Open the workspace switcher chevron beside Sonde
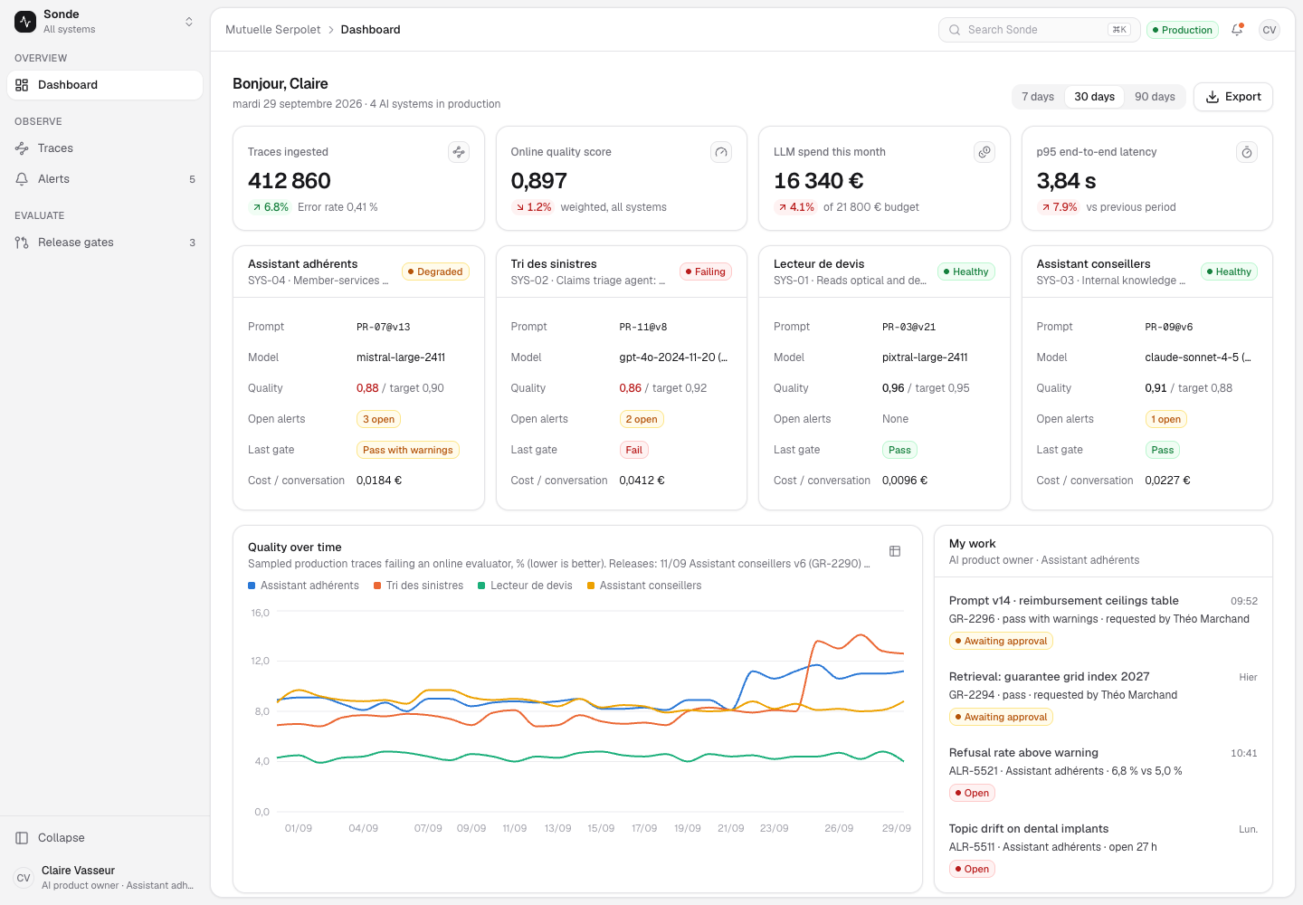Screen dimensions: 1303x905 pos(189,22)
